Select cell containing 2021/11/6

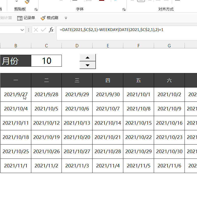(169, 166)
